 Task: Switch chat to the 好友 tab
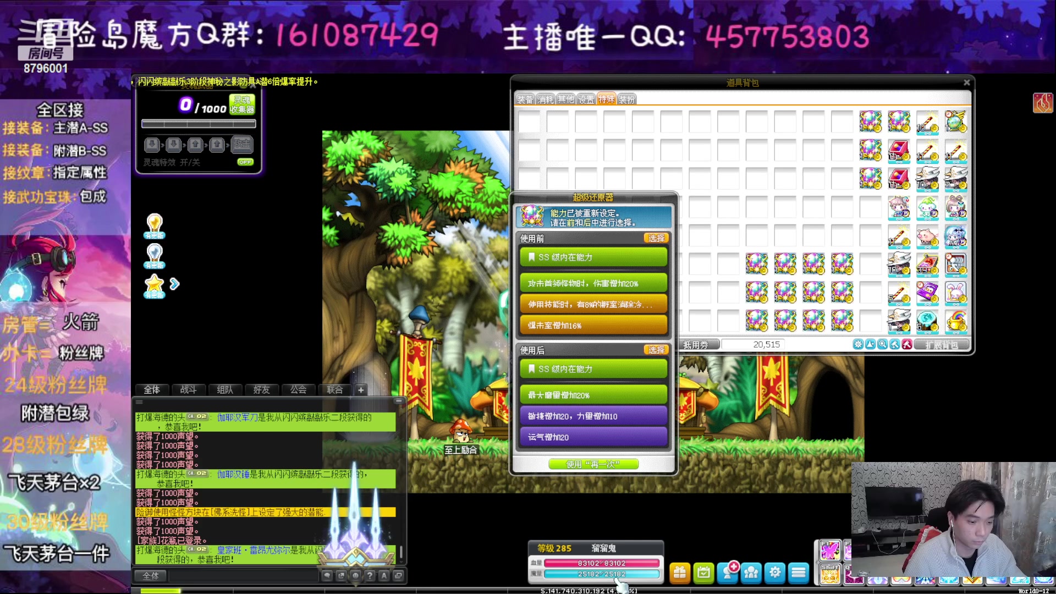[262, 390]
